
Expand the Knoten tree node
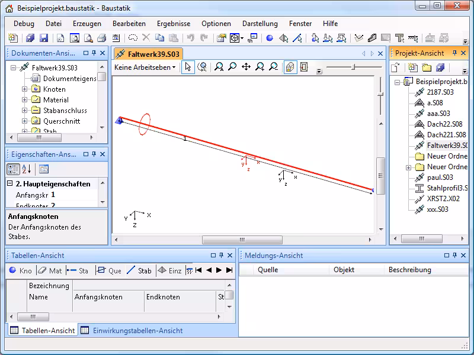coord(25,89)
